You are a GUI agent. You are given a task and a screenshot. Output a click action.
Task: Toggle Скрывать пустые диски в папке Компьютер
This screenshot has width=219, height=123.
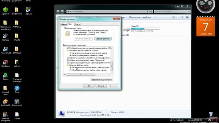(x=68, y=60)
